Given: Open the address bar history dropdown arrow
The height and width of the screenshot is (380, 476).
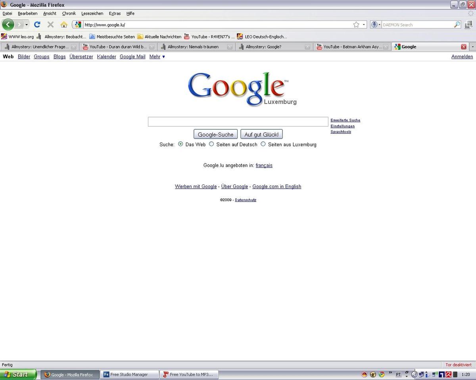Looking at the screenshot, I should click(x=364, y=25).
